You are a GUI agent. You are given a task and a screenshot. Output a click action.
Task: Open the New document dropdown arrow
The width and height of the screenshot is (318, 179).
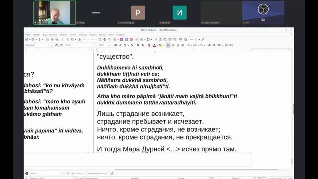click(x=30, y=40)
